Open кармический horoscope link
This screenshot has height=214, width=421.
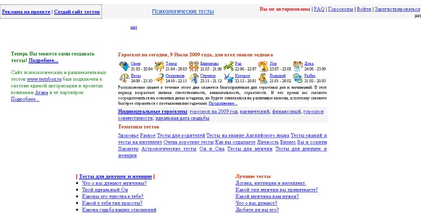coord(255,111)
